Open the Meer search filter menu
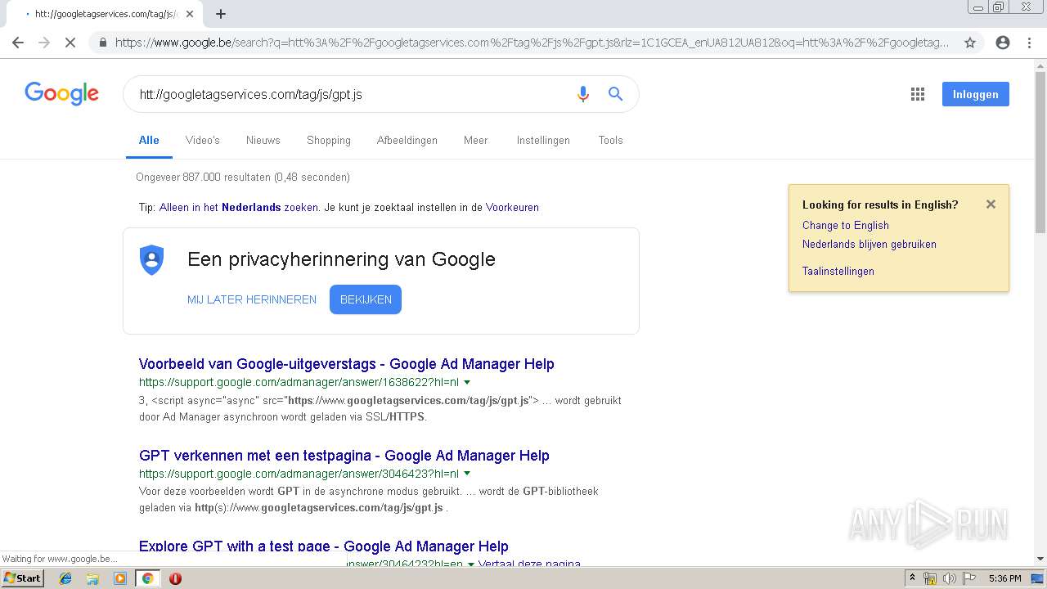The height and width of the screenshot is (589, 1047). [x=475, y=140]
